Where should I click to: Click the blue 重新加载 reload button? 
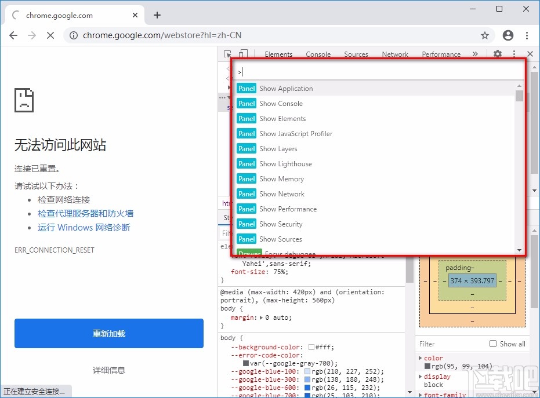(x=108, y=333)
